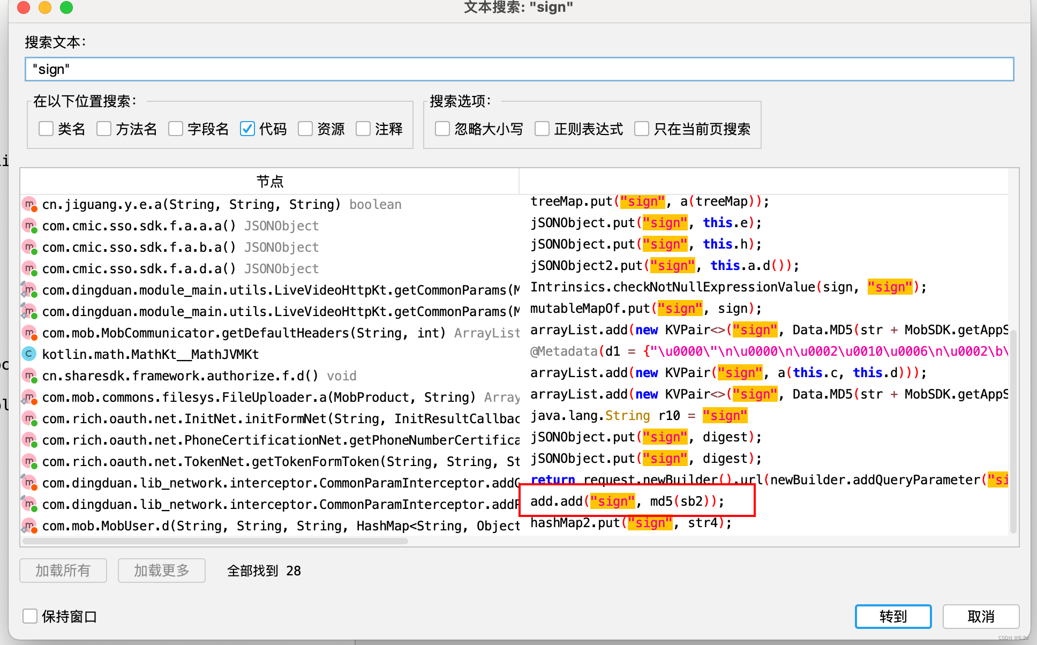
Task: Click method icon for MobCommunicator.getDefaultHeaders row
Action: click(x=29, y=333)
